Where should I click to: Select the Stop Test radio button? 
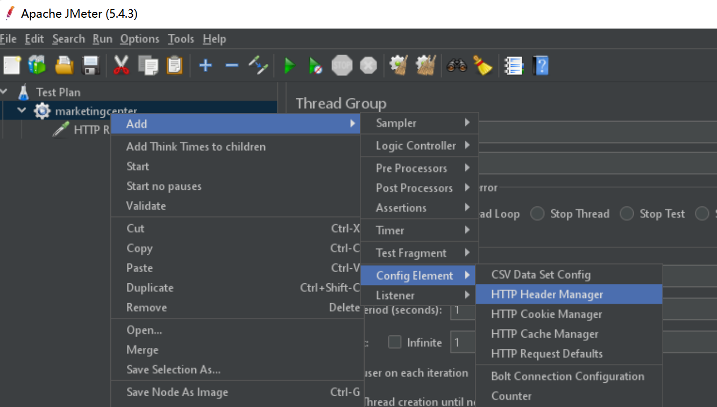[626, 214]
